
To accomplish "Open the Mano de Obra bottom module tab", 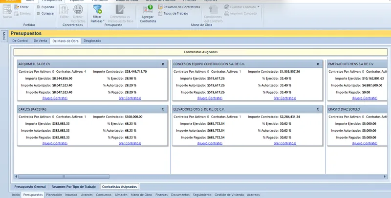I will coord(141,195).
